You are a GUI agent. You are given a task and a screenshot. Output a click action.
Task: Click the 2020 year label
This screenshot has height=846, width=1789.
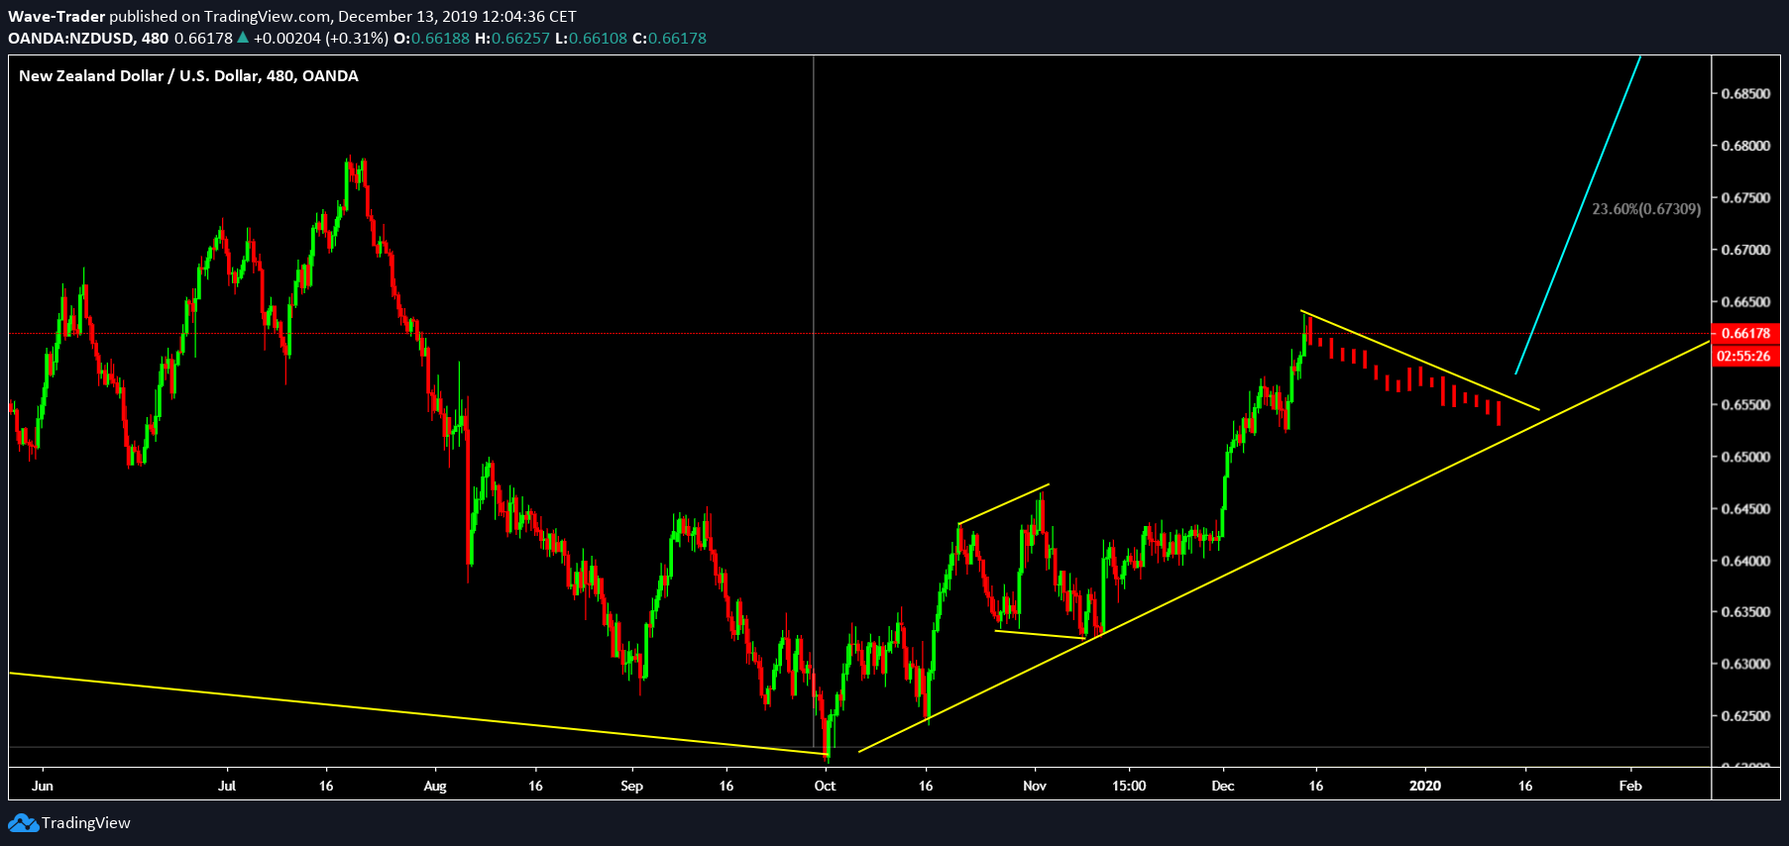click(1425, 786)
